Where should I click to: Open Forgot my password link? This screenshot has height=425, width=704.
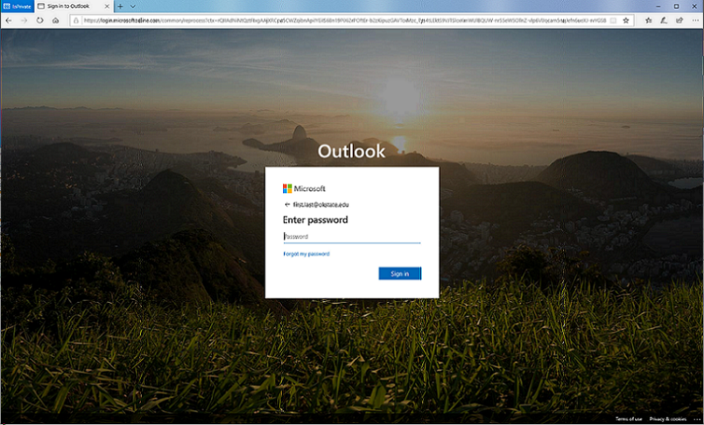(306, 254)
